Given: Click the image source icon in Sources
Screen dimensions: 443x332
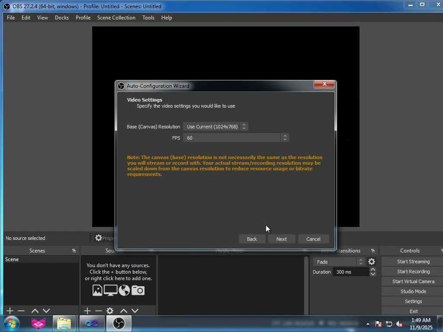Looking at the screenshot, I should 97,290.
